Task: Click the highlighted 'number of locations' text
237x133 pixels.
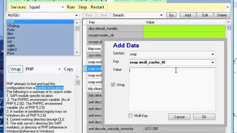Action: [50, 88]
